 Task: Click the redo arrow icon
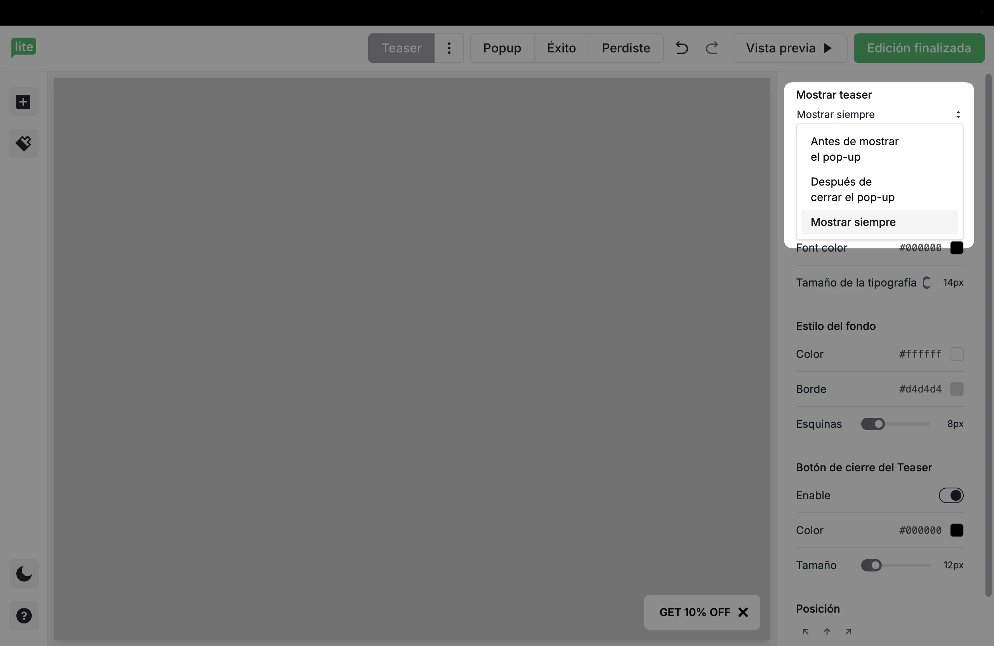pyautogui.click(x=712, y=48)
